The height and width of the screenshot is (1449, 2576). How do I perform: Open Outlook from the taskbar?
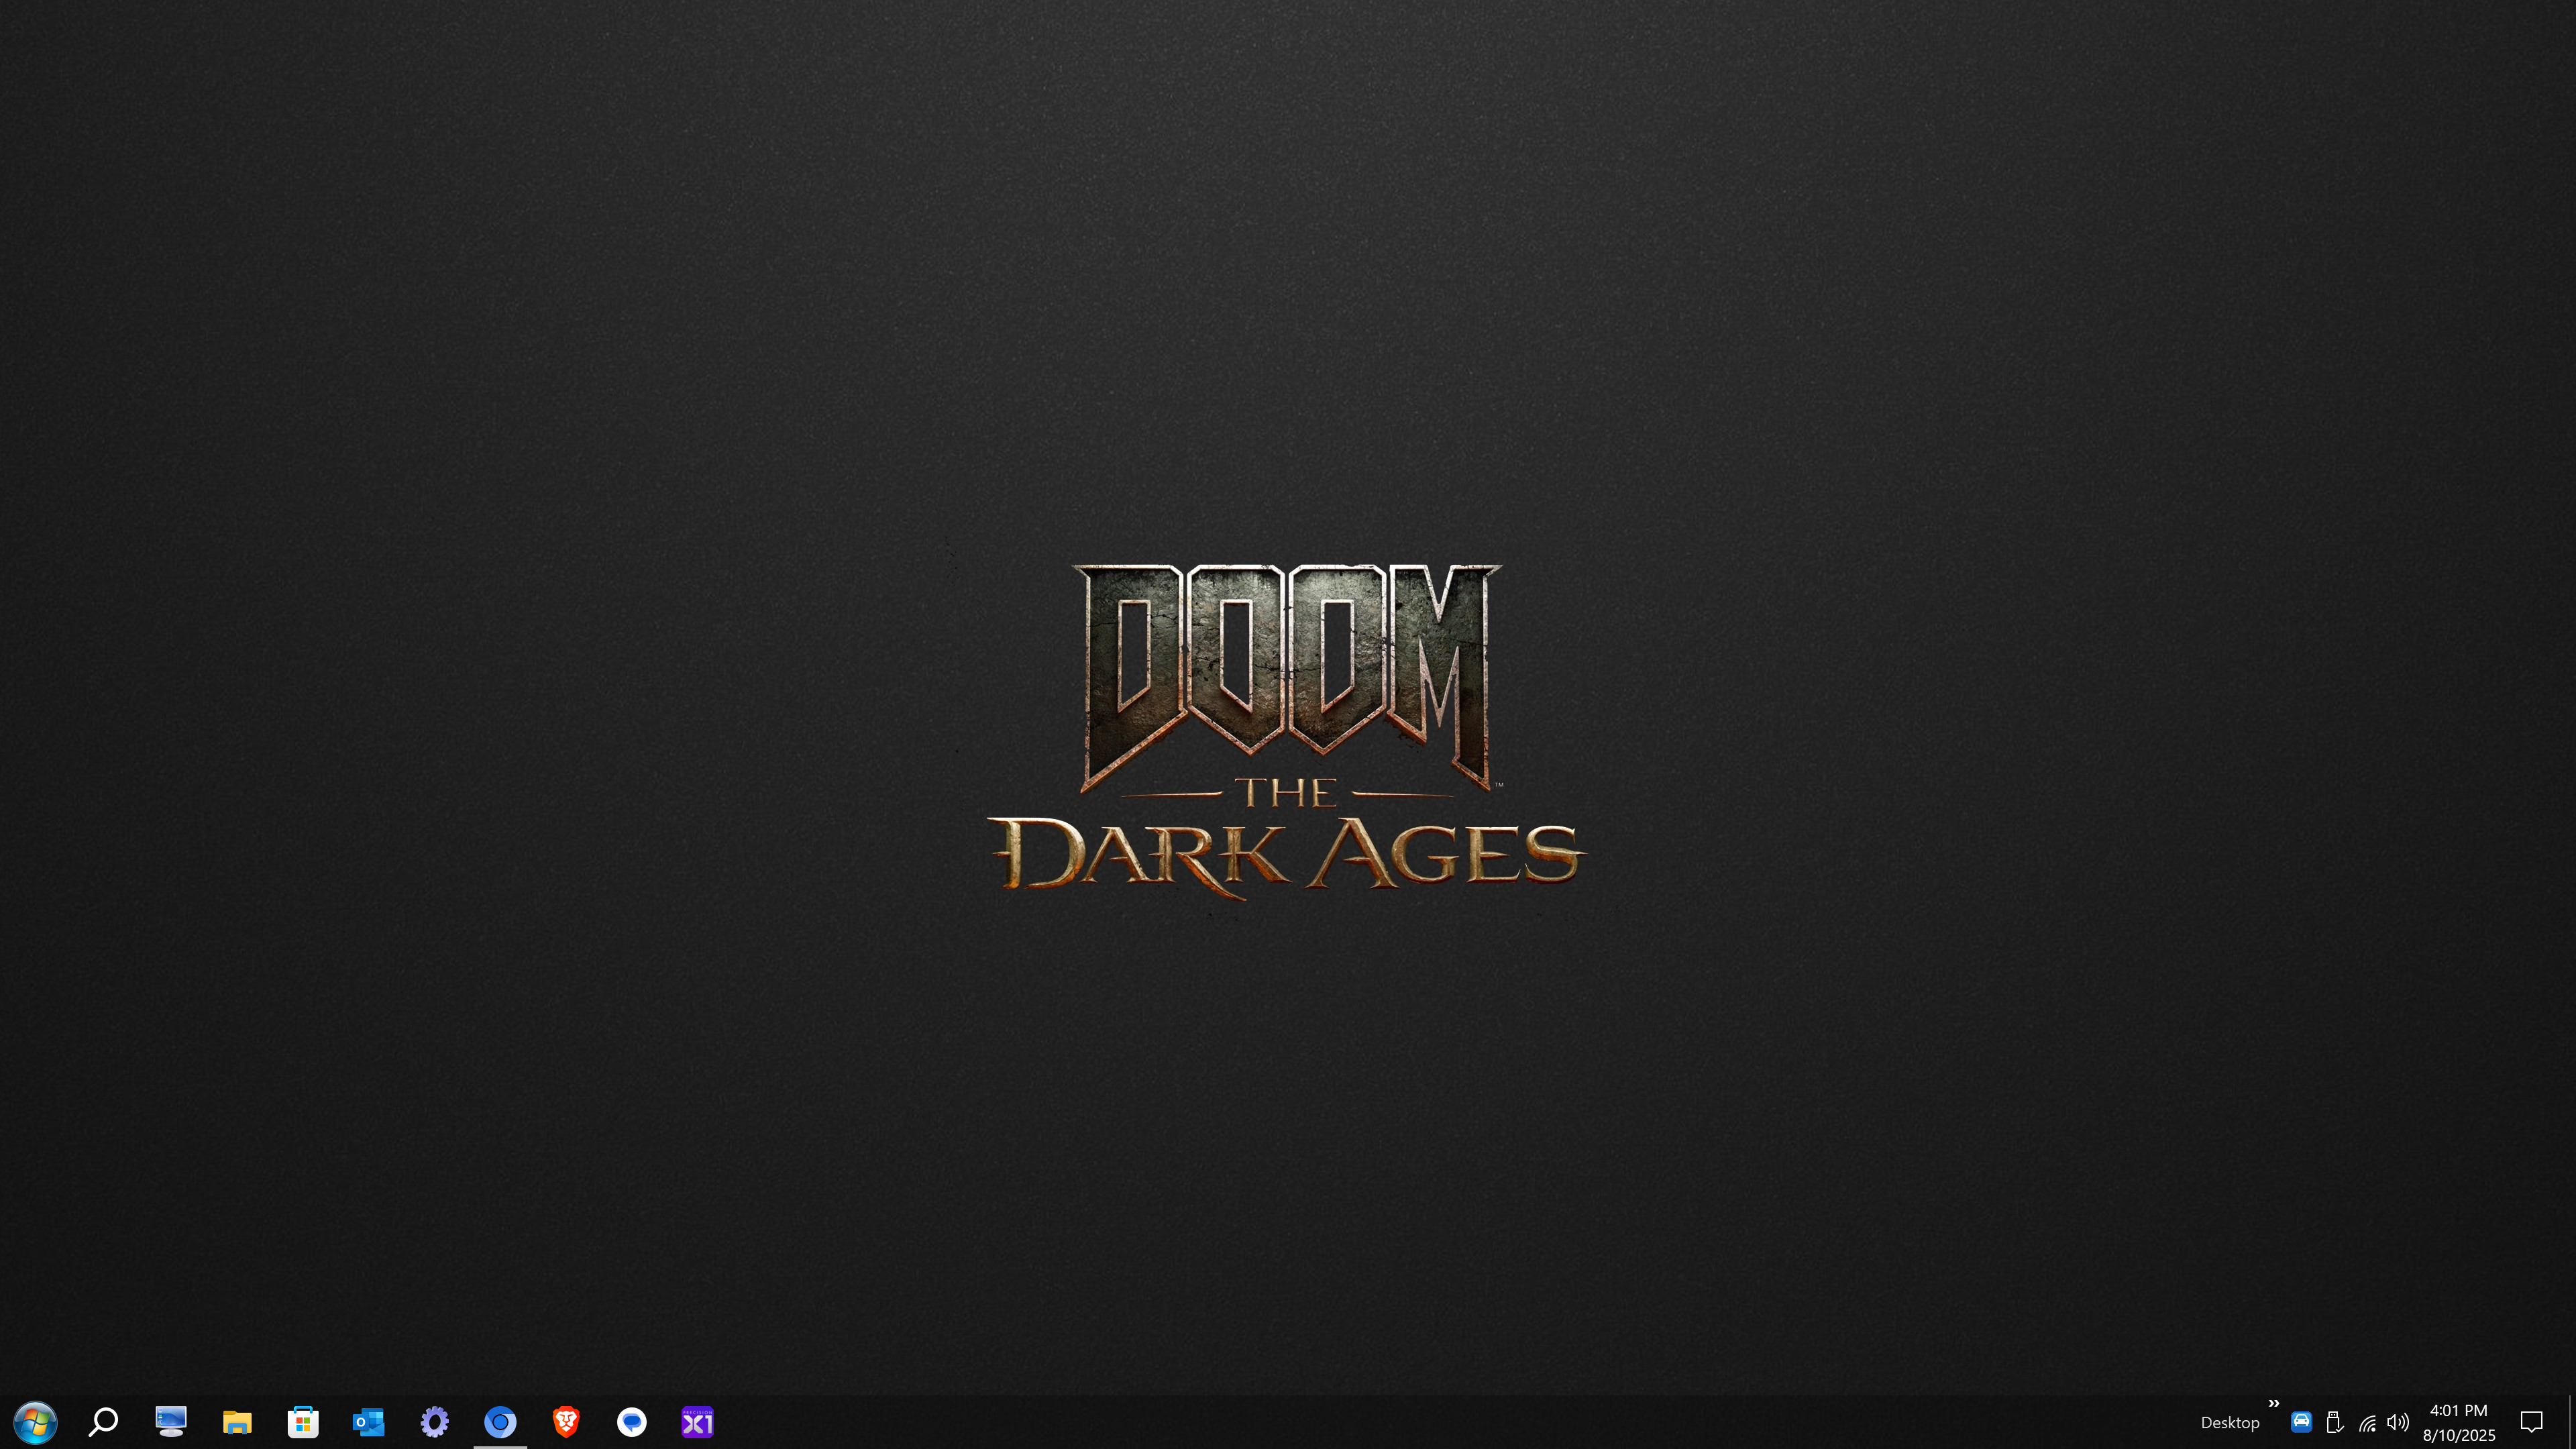pyautogui.click(x=369, y=1421)
